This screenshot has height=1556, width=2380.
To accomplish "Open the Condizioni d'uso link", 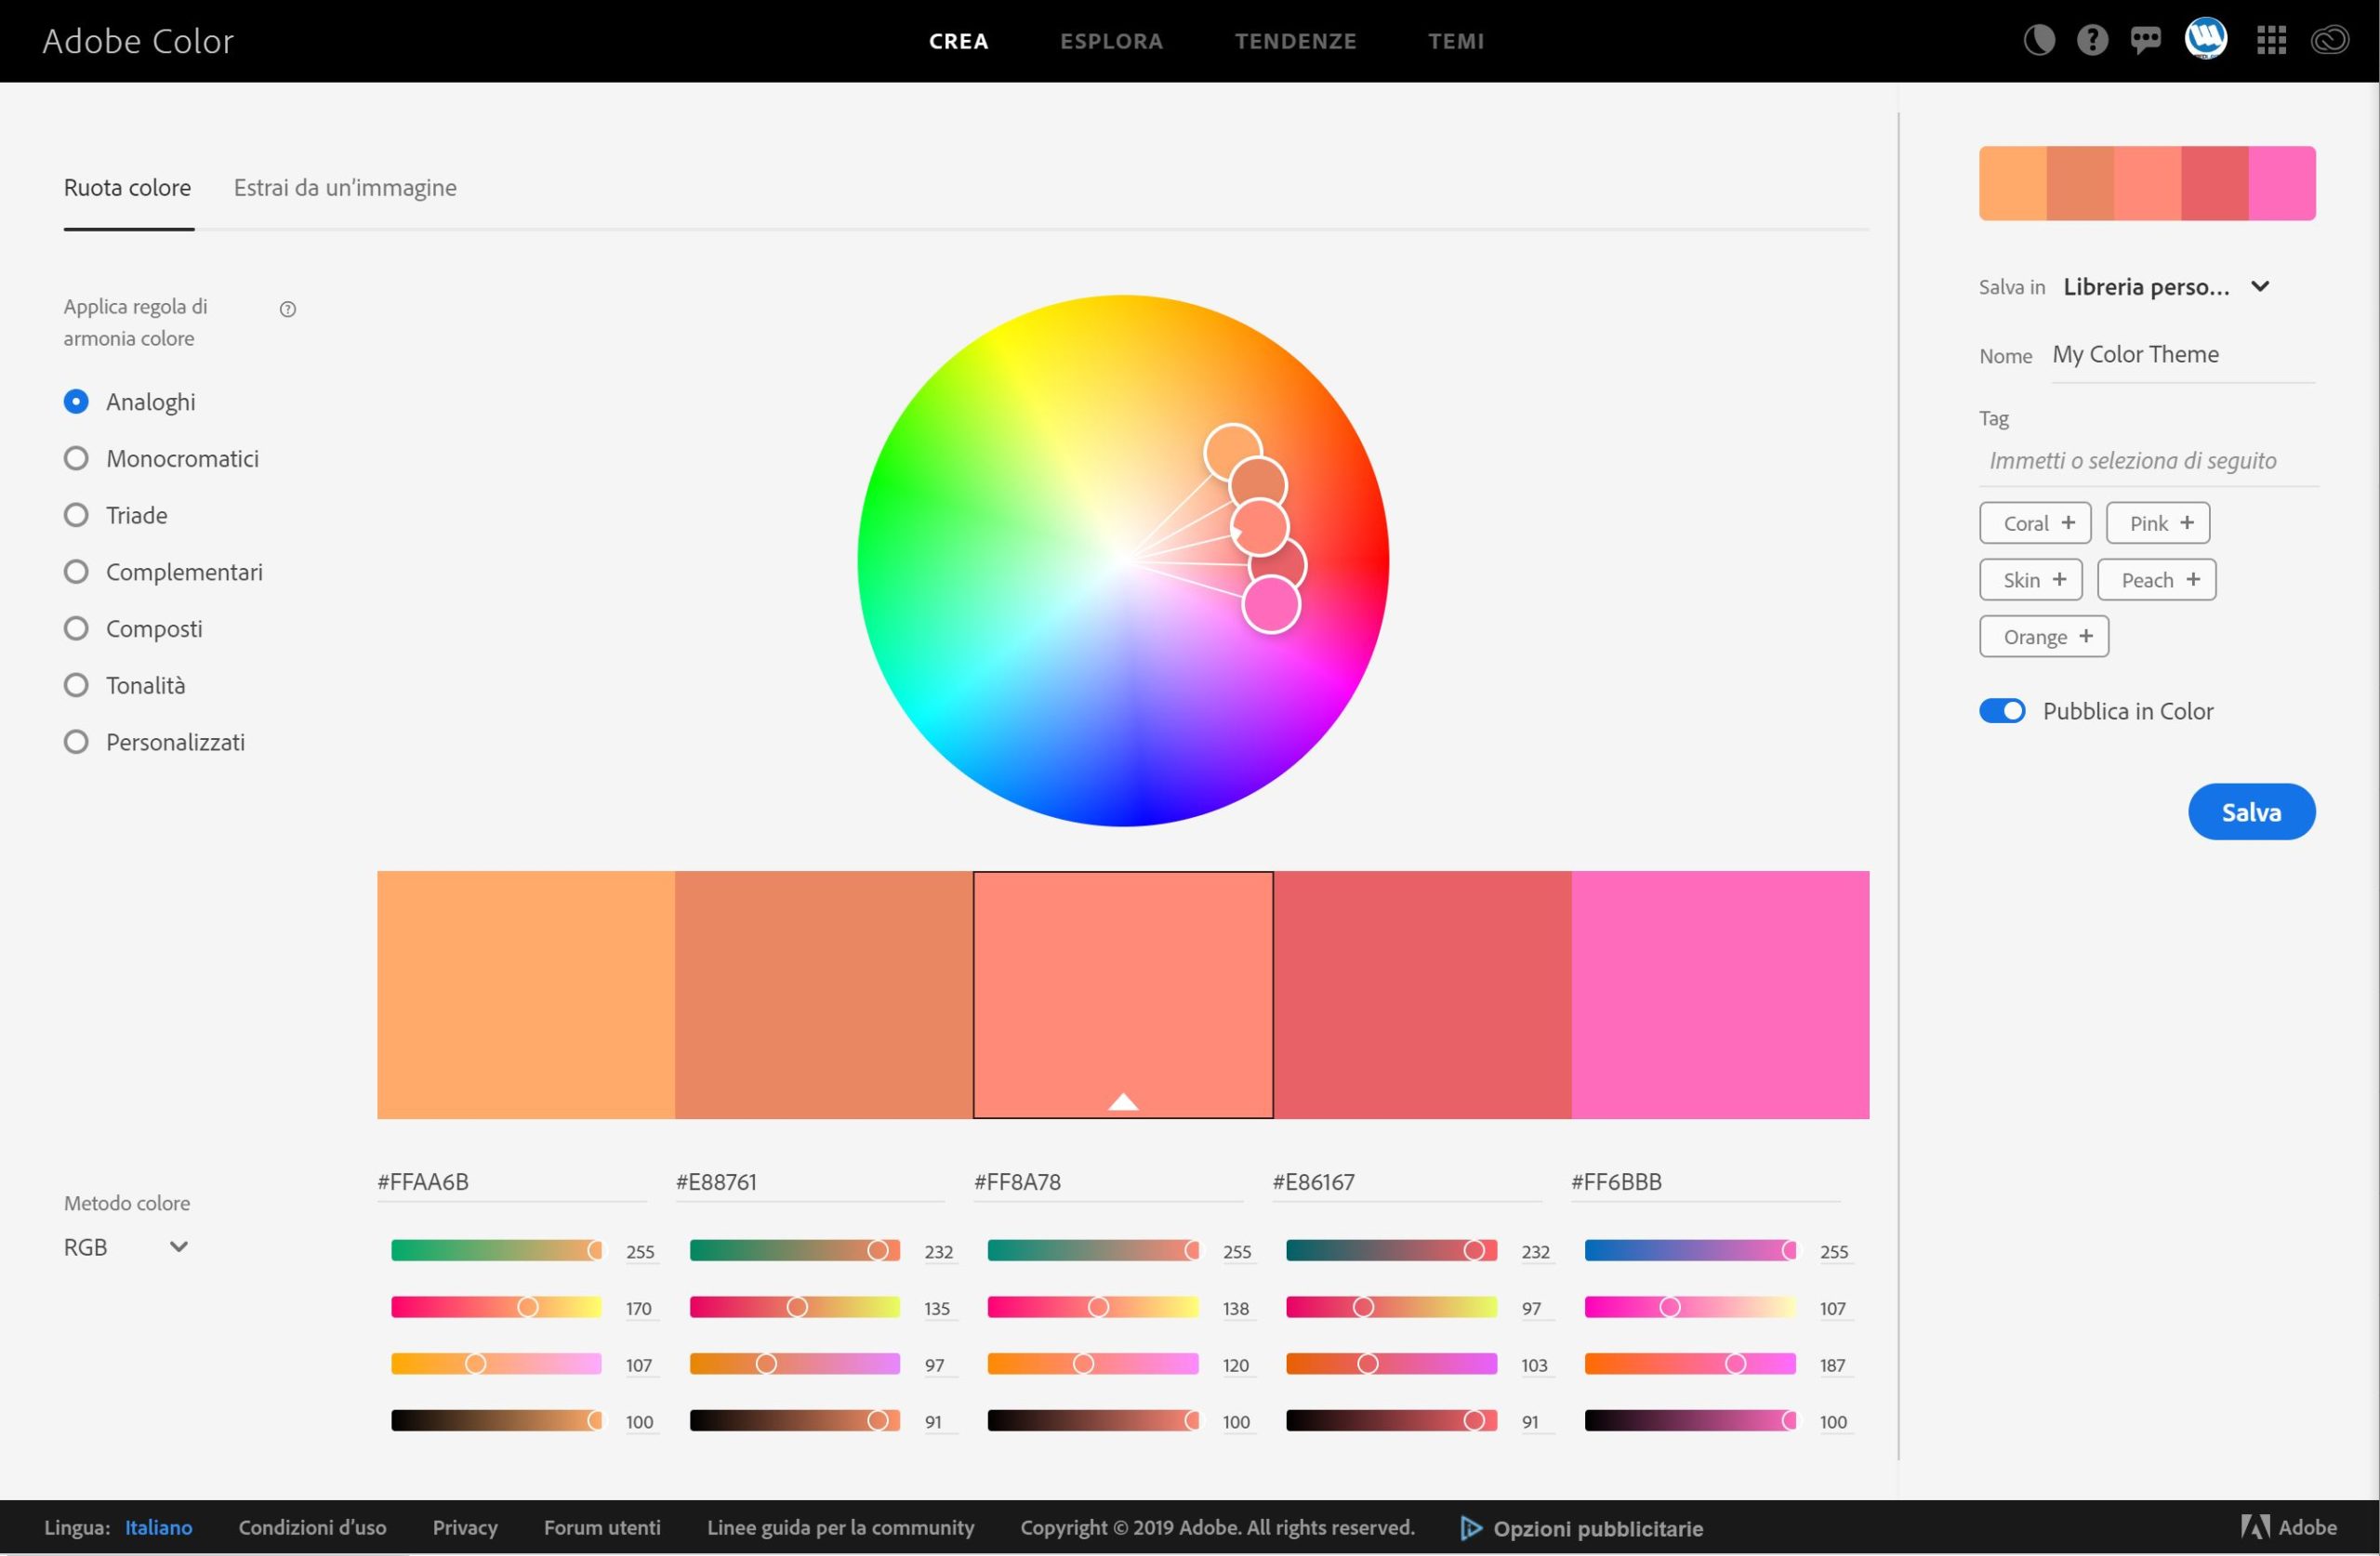I will [x=312, y=1527].
